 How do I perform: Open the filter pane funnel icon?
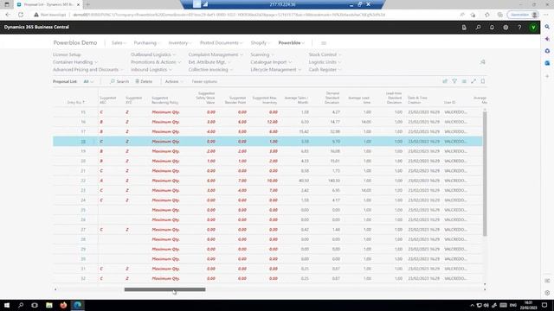454,81
